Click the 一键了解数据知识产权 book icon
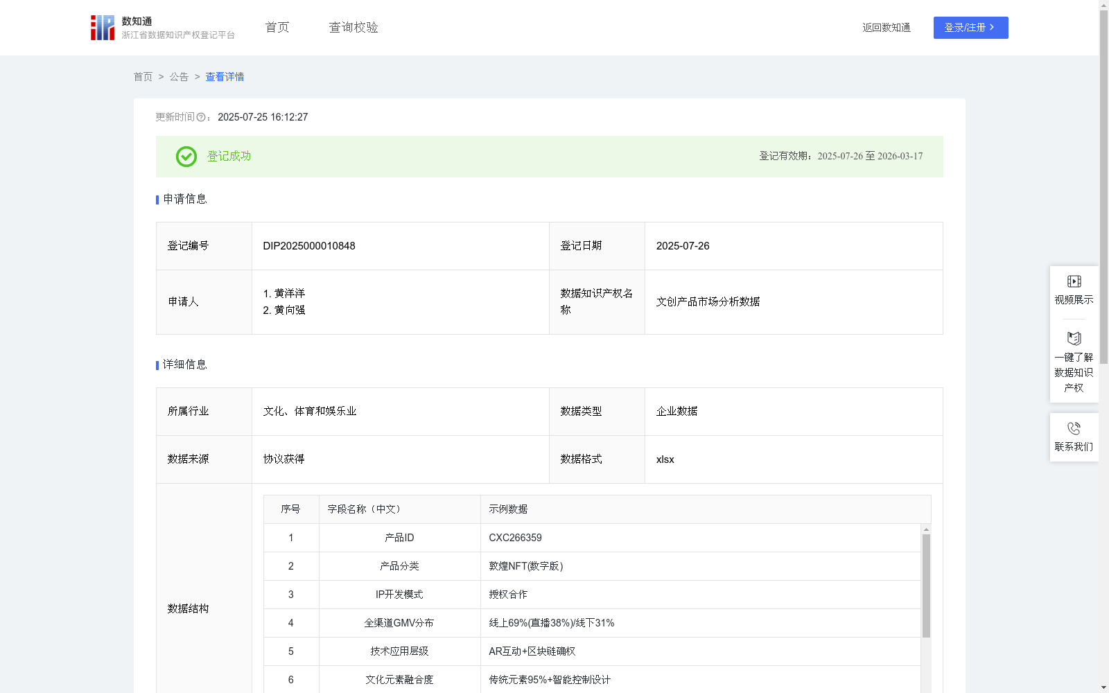 [x=1074, y=339]
